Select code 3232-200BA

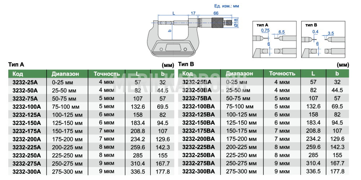(x=198, y=139)
